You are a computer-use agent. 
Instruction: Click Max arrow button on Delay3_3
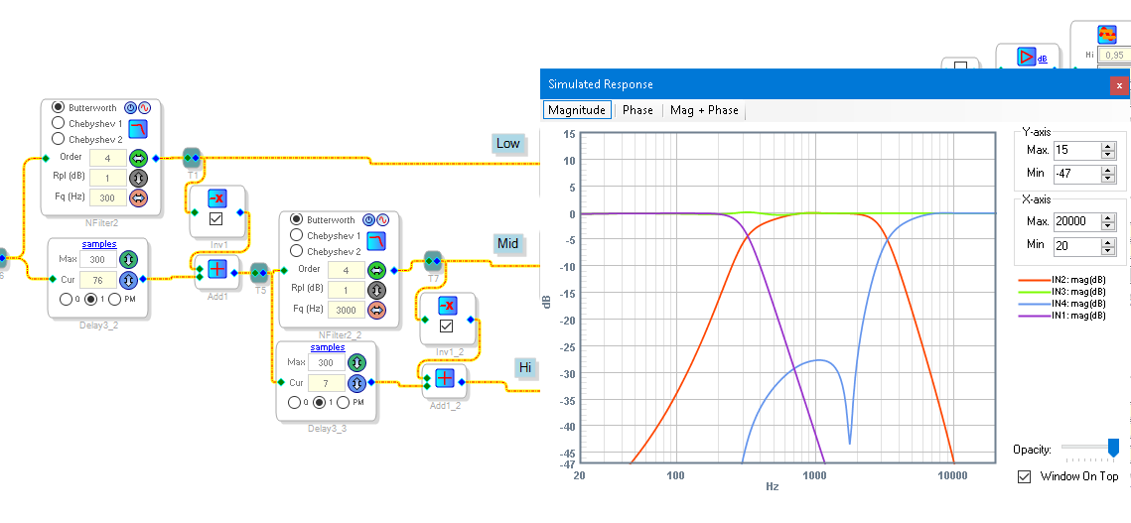tap(356, 362)
